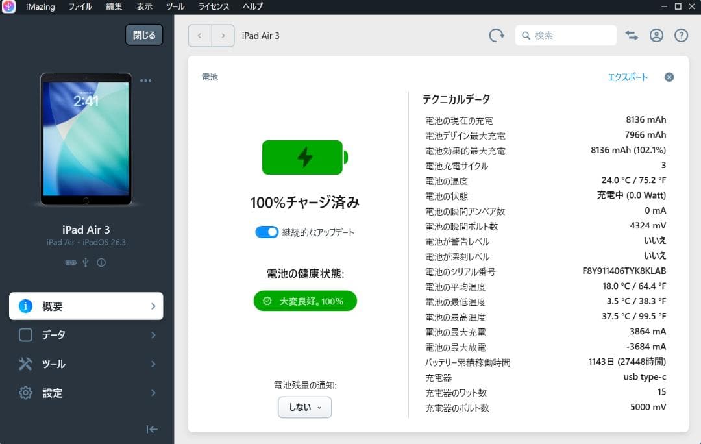Viewport: 701px width, 444px height.
Task: Click the 37.5 °C / 99.5 °F maximum temperature
Action: pyautogui.click(x=633, y=317)
